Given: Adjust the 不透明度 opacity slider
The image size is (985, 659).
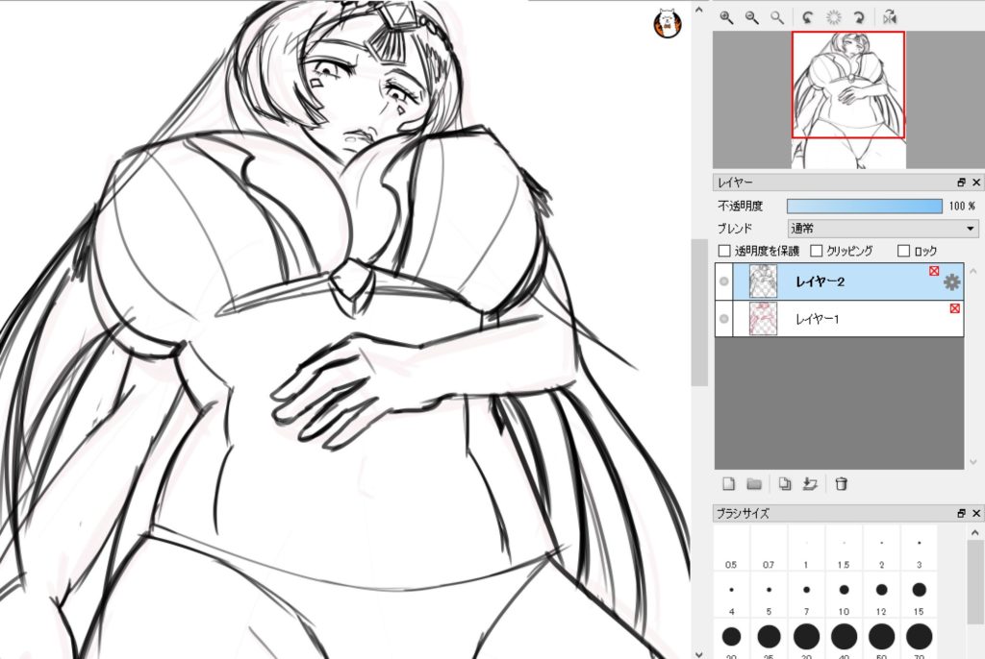Looking at the screenshot, I should pyautogui.click(x=864, y=206).
